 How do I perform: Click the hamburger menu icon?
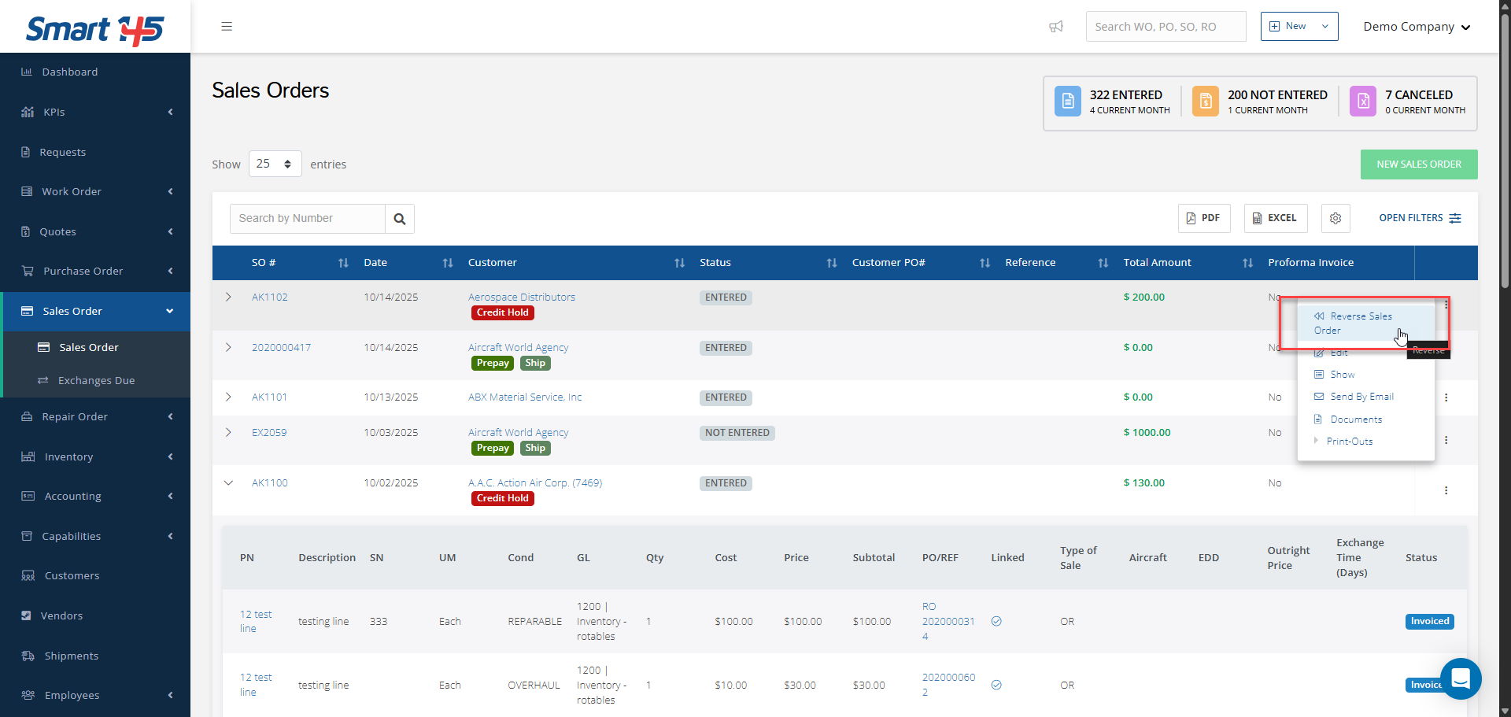pos(227,27)
